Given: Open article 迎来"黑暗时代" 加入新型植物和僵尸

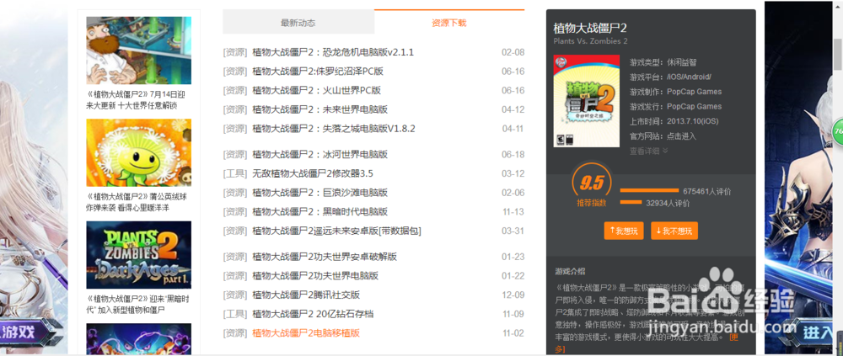Looking at the screenshot, I should [137, 305].
